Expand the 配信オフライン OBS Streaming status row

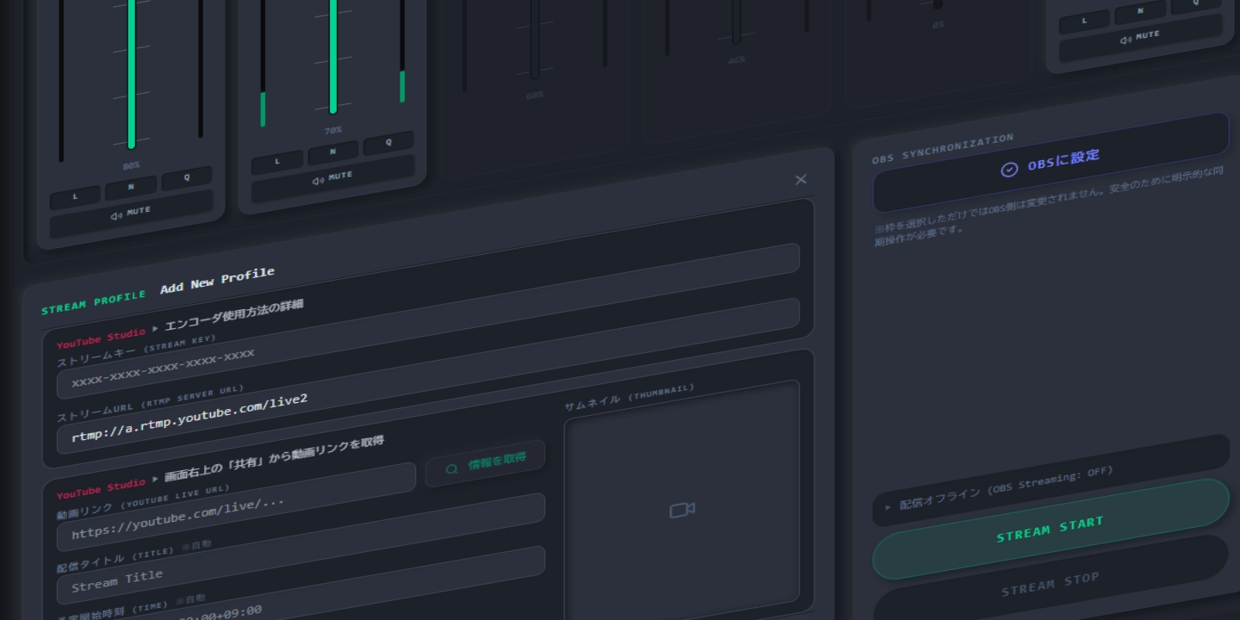click(1051, 481)
